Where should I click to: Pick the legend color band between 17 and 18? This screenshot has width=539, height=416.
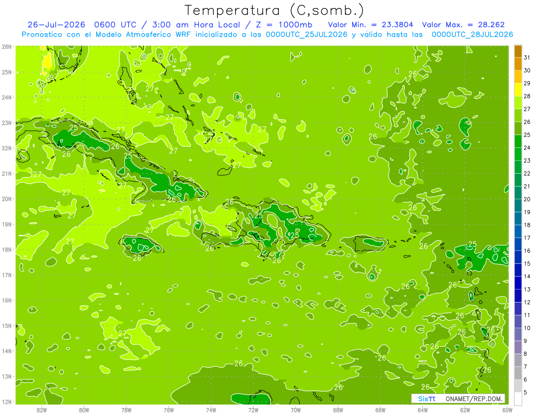click(x=518, y=232)
